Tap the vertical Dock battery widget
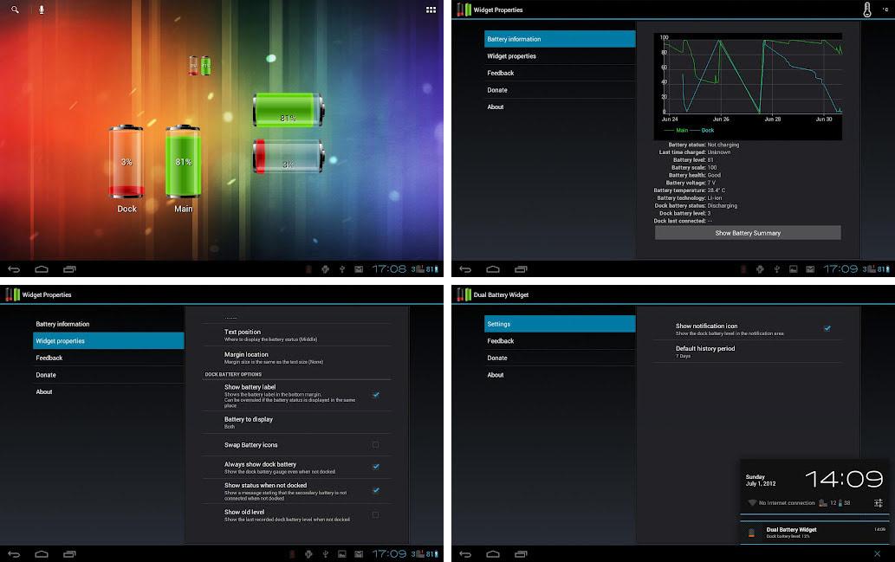This screenshot has height=562, width=895. point(126,163)
